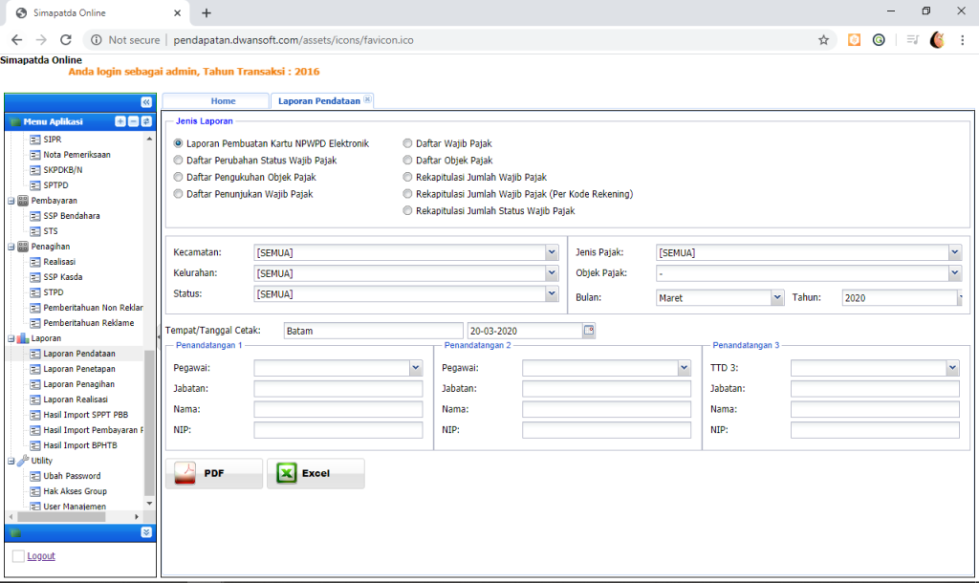Open Laporan Penetapan report

tap(79, 369)
